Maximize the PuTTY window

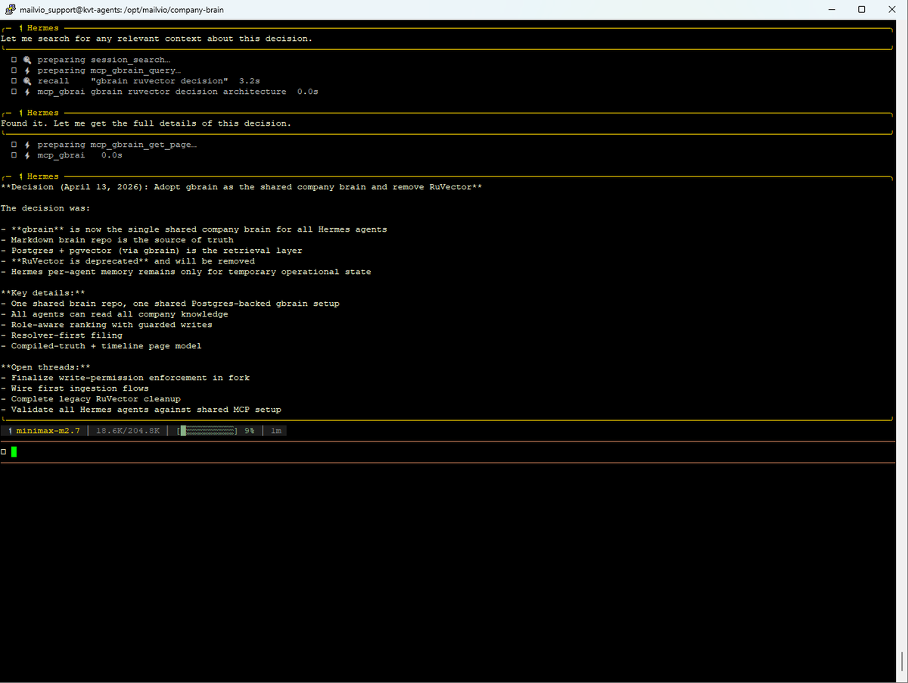pos(862,10)
